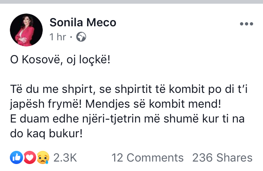
Task: Click the sad face reaction icon
Action: click(42, 157)
